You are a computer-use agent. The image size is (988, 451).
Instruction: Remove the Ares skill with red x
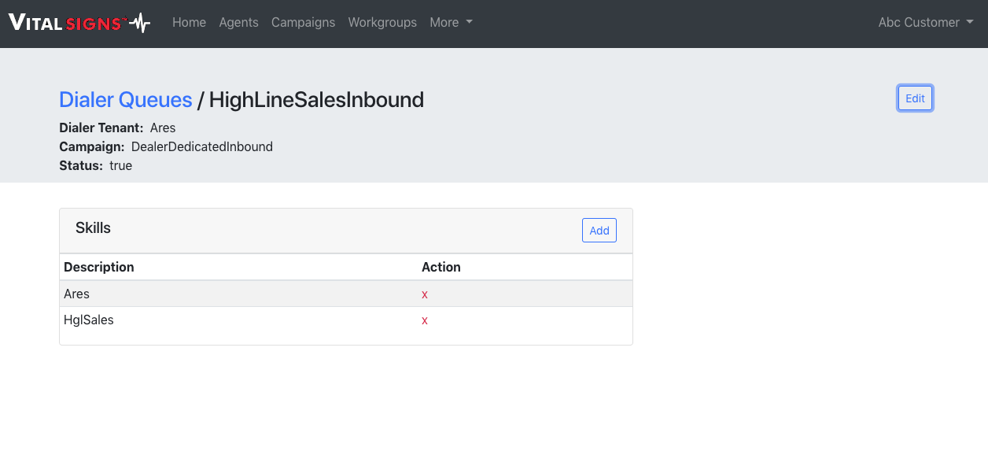(425, 294)
